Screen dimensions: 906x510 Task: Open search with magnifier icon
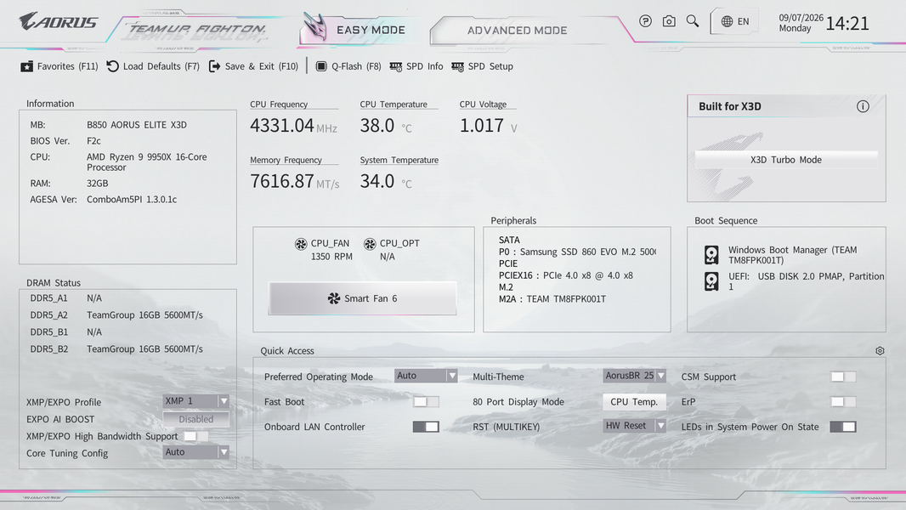[692, 21]
